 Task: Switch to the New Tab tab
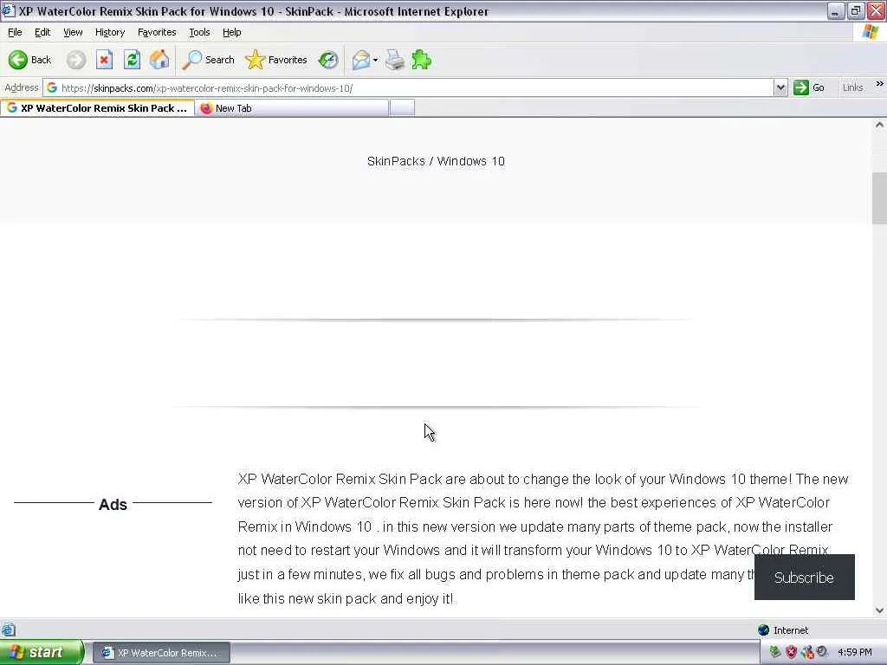(292, 108)
